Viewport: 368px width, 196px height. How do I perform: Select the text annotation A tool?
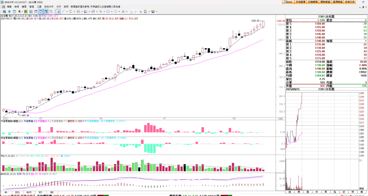[123, 11]
